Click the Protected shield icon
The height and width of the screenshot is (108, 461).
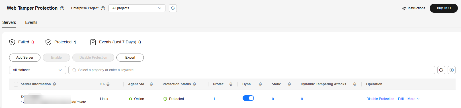point(48,42)
